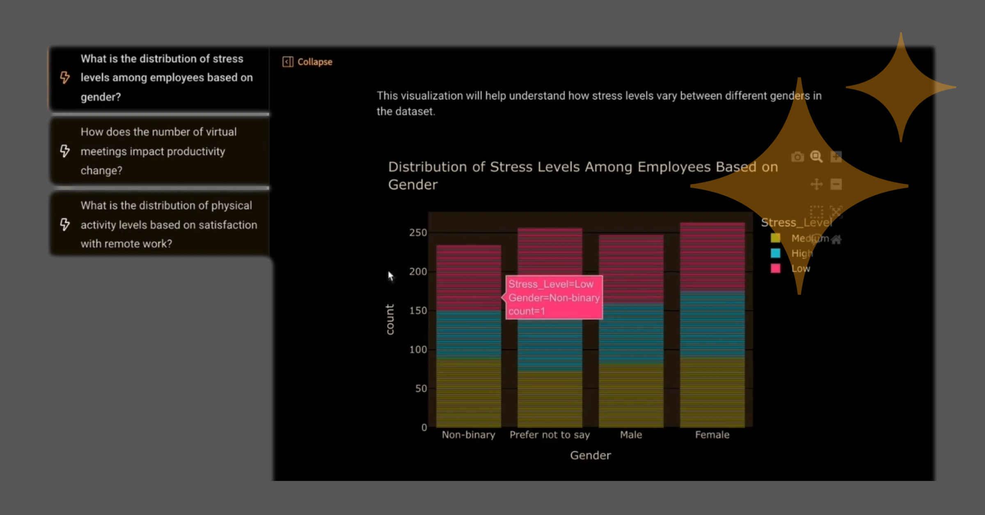
Task: Select the Pan tool in chart toolbar
Action: pyautogui.click(x=816, y=184)
